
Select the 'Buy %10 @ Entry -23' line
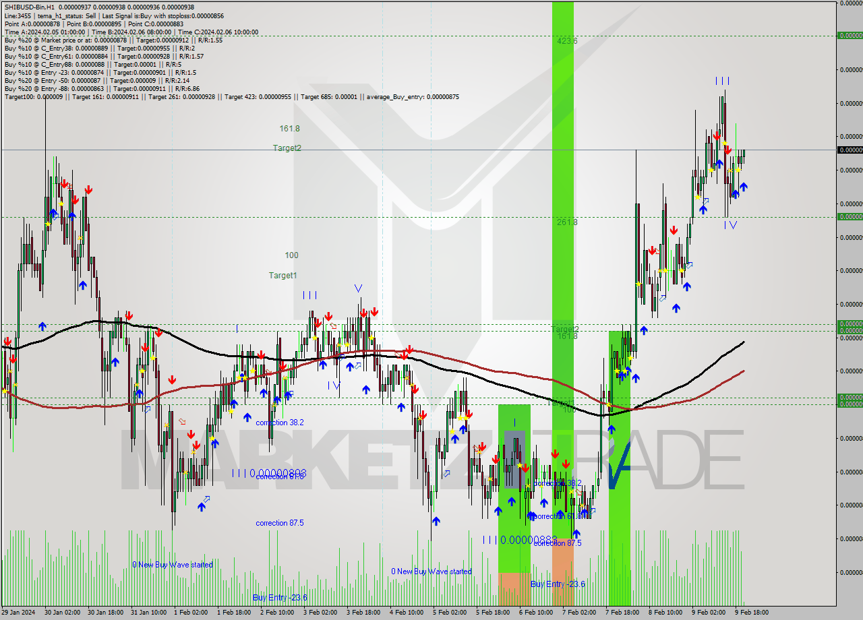pos(100,72)
